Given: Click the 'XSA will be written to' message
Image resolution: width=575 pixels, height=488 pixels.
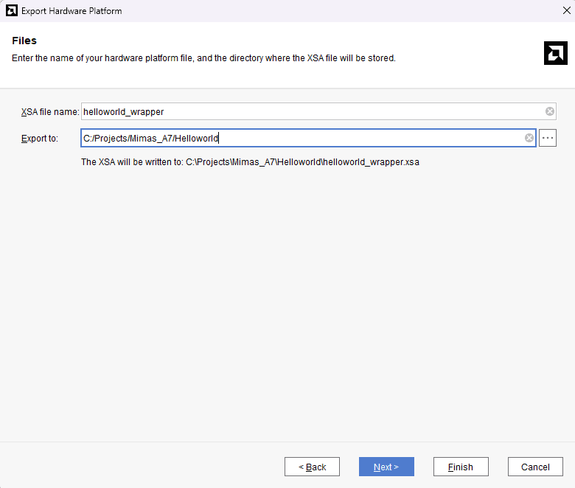Looking at the screenshot, I should (x=250, y=162).
